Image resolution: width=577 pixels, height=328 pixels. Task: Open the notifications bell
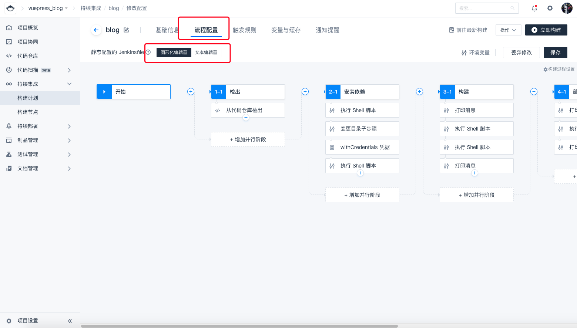coord(534,8)
